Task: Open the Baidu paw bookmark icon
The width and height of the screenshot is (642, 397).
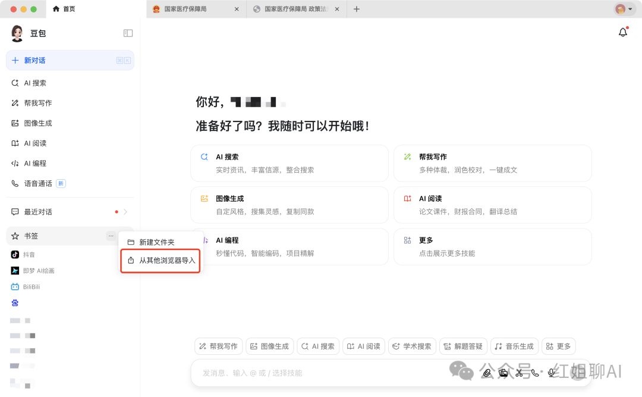Action: 15,303
